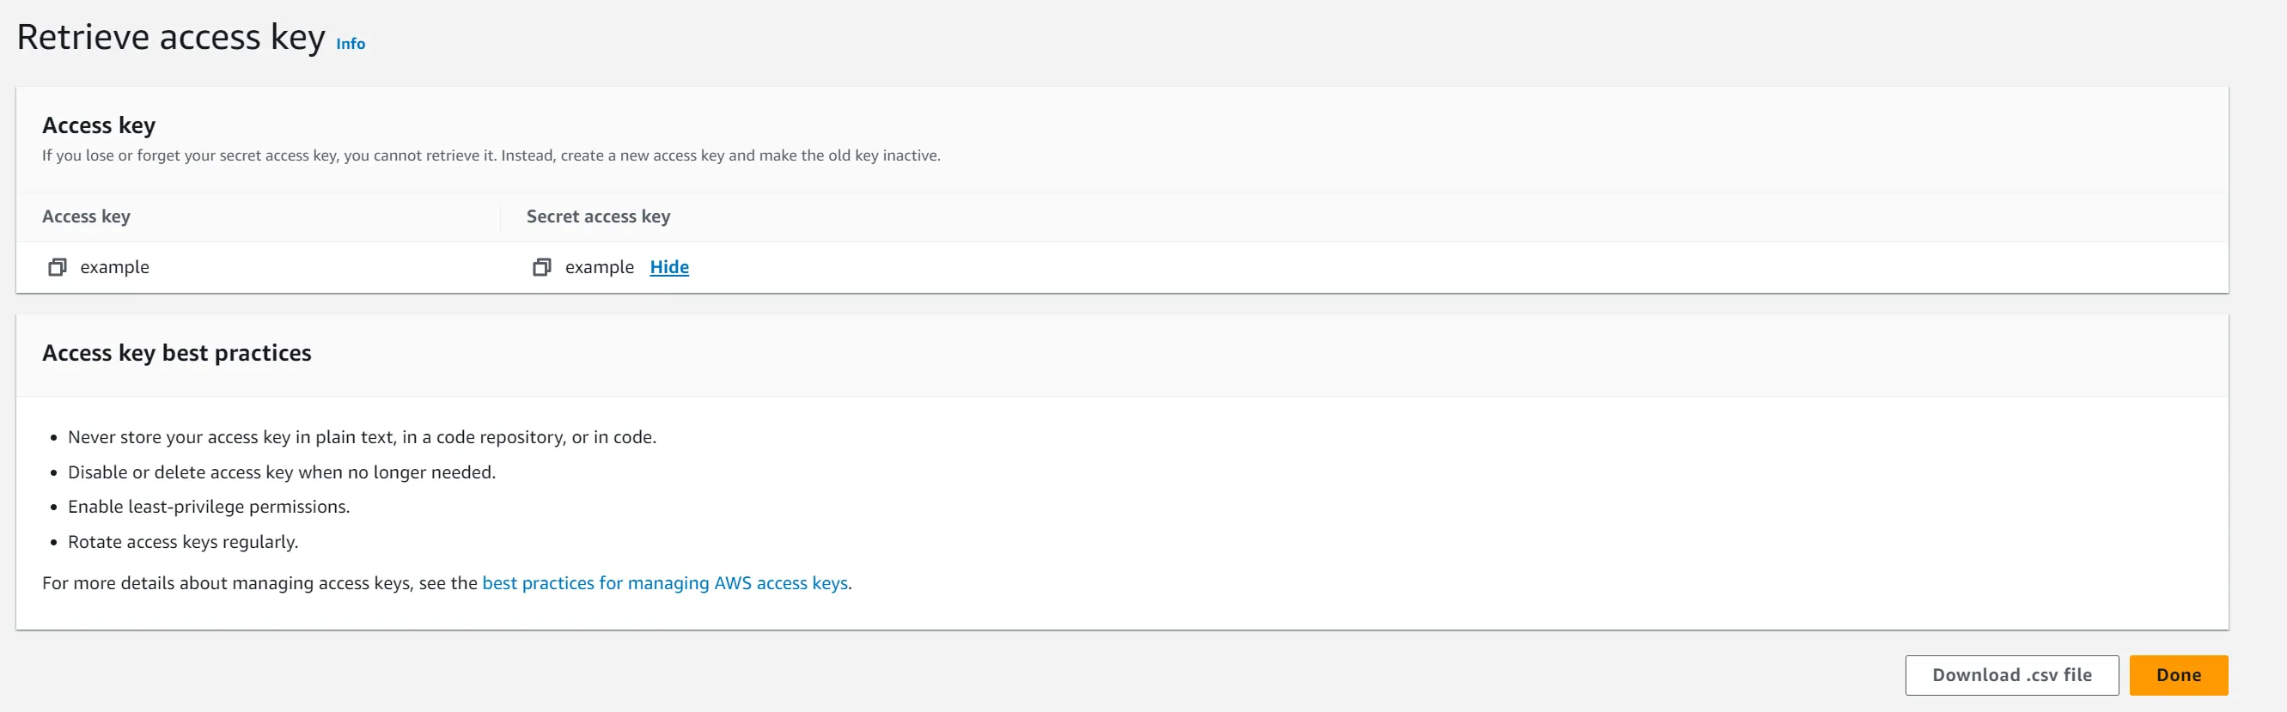
Task: Click the "Secret access key" column header
Action: 599,216
